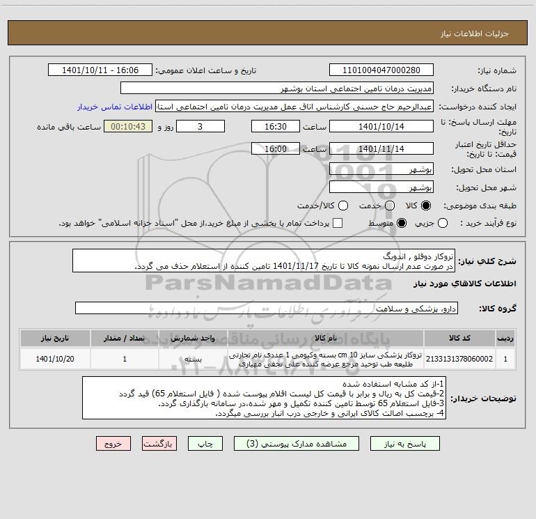
Task: Choose the جزیی purchase type radio
Action: pyautogui.click(x=443, y=223)
